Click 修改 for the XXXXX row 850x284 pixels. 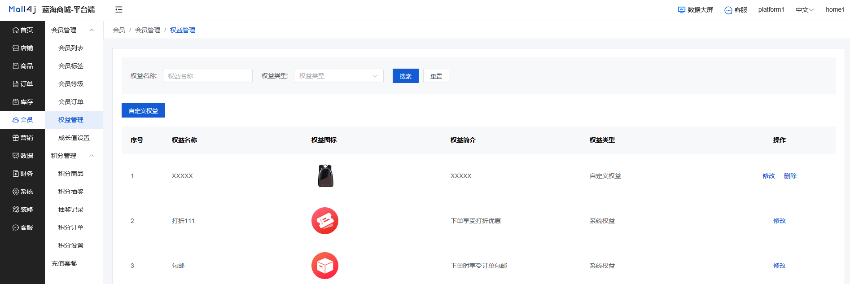click(769, 176)
